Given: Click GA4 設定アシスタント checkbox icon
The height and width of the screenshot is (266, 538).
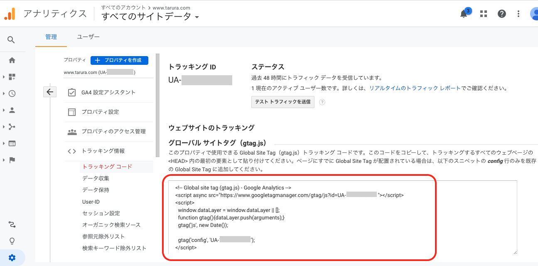Looking at the screenshot, I should (72, 92).
